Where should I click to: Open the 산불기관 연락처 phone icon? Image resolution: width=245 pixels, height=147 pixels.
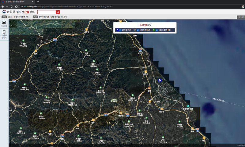[4, 33]
